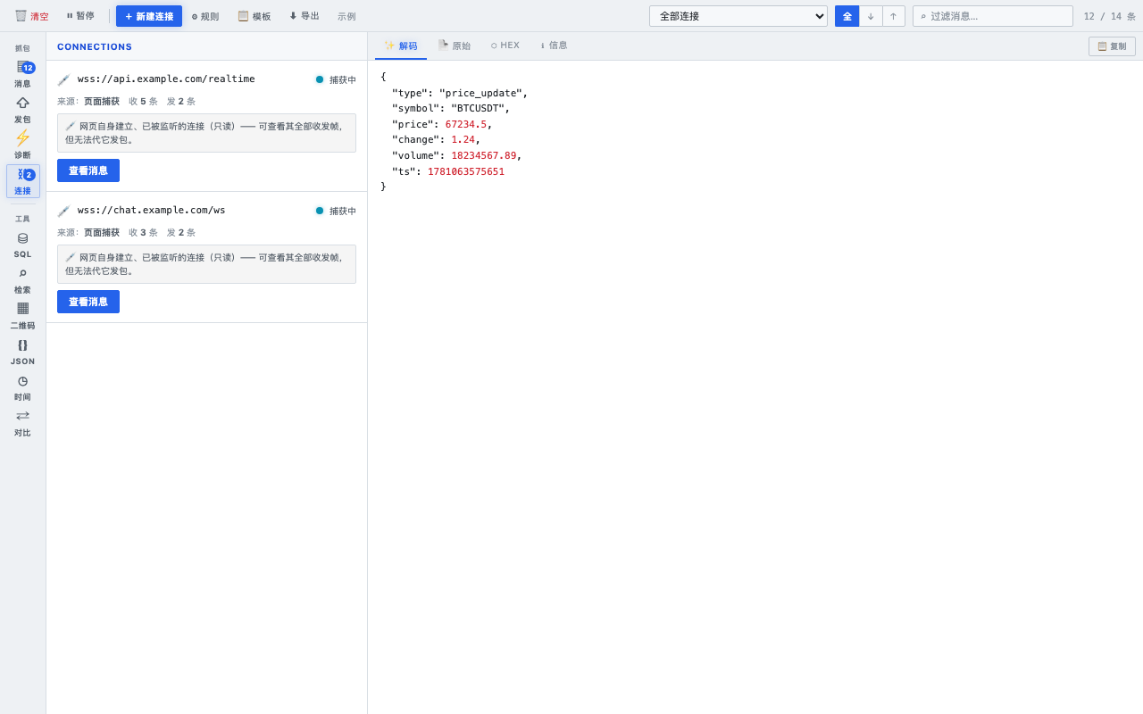Select wss://chat.example.com/ws connection URL
Viewport: 1143px width, 714px height.
pos(152,211)
